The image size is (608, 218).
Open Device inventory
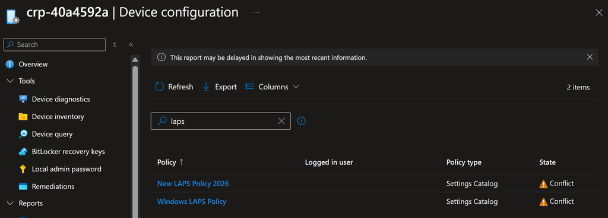(x=58, y=117)
